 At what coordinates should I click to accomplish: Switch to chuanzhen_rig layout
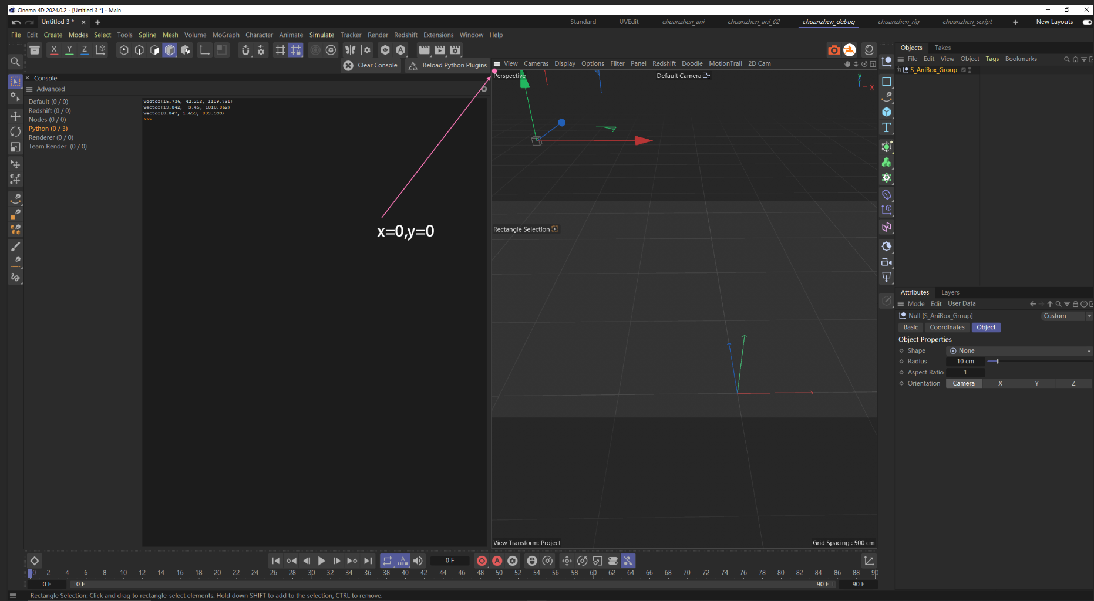tap(898, 22)
